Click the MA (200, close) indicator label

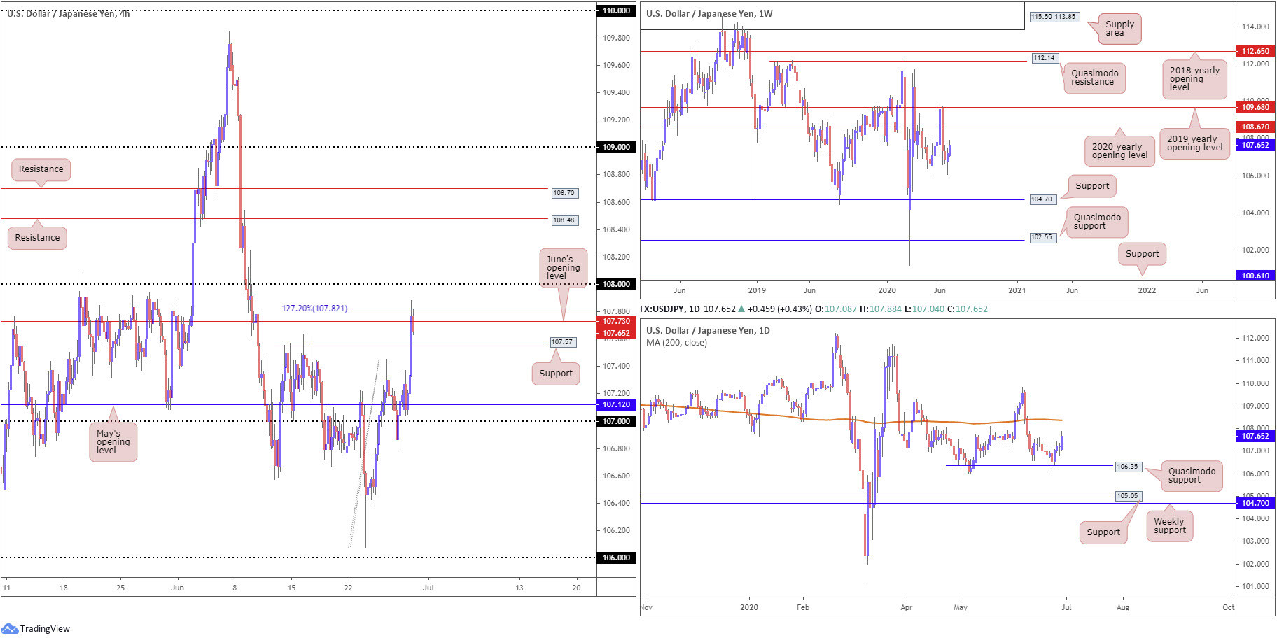(x=676, y=343)
